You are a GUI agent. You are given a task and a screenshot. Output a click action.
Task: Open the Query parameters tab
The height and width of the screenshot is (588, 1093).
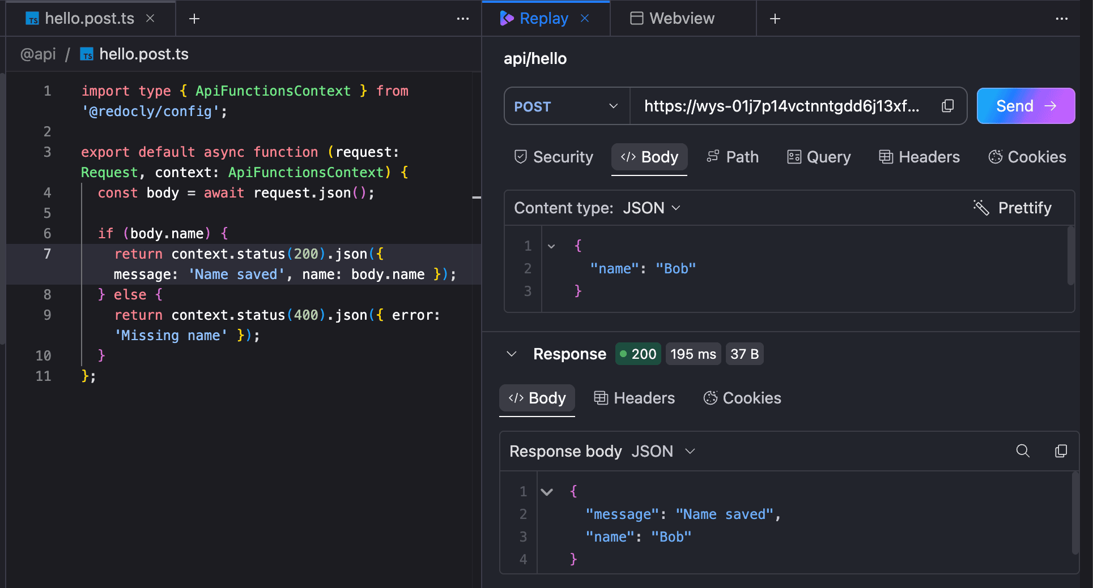coord(819,157)
